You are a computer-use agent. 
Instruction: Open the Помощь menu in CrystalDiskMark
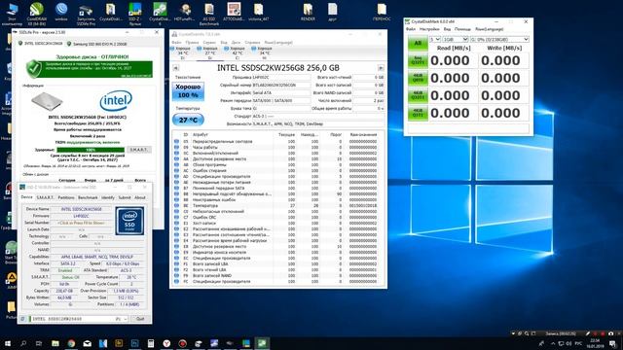point(462,29)
